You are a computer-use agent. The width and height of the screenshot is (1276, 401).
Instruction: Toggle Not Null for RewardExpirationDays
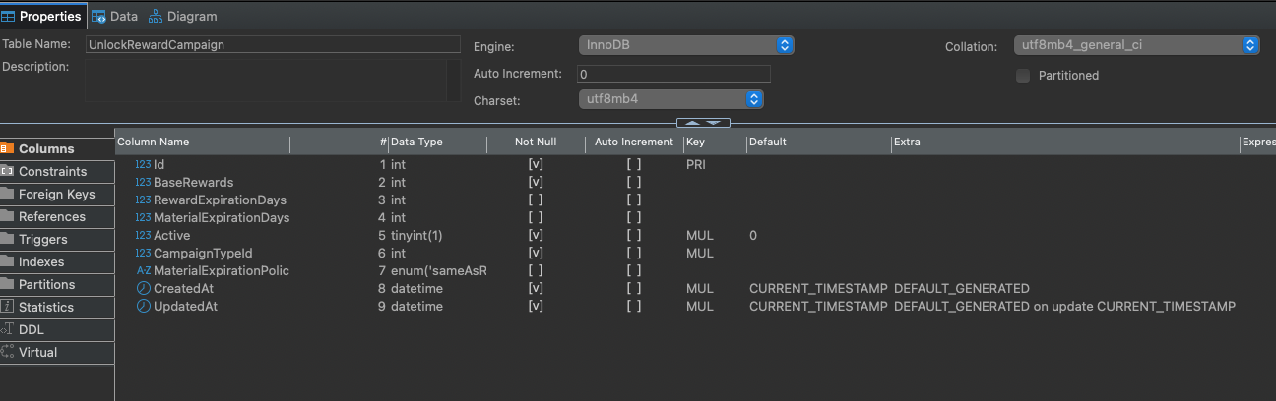pos(536,200)
